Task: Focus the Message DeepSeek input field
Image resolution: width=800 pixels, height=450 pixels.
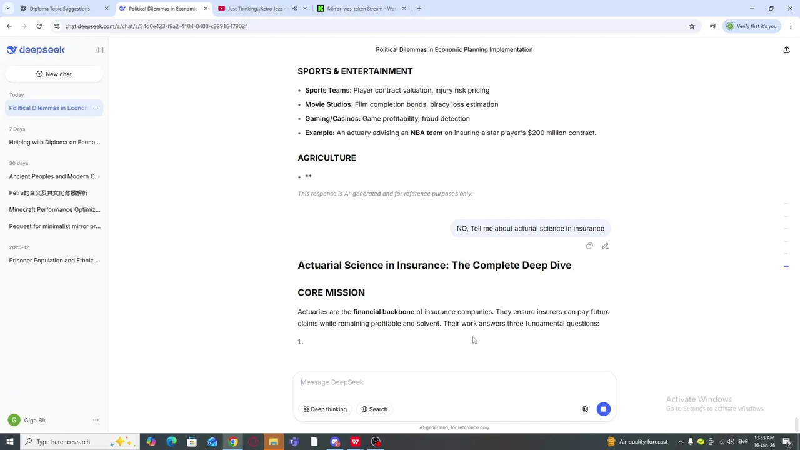Action: 454,382
